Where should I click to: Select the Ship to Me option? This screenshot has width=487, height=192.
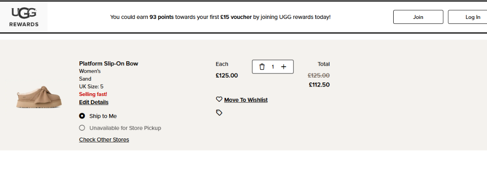click(82, 116)
